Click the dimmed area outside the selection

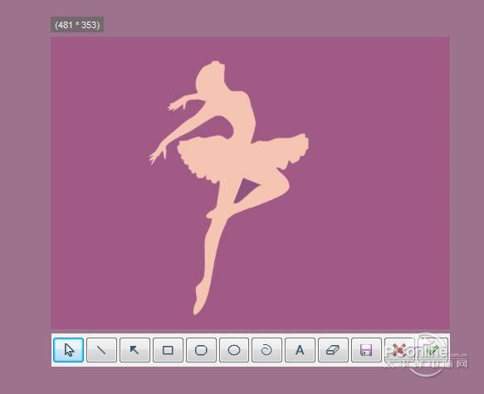point(25,197)
